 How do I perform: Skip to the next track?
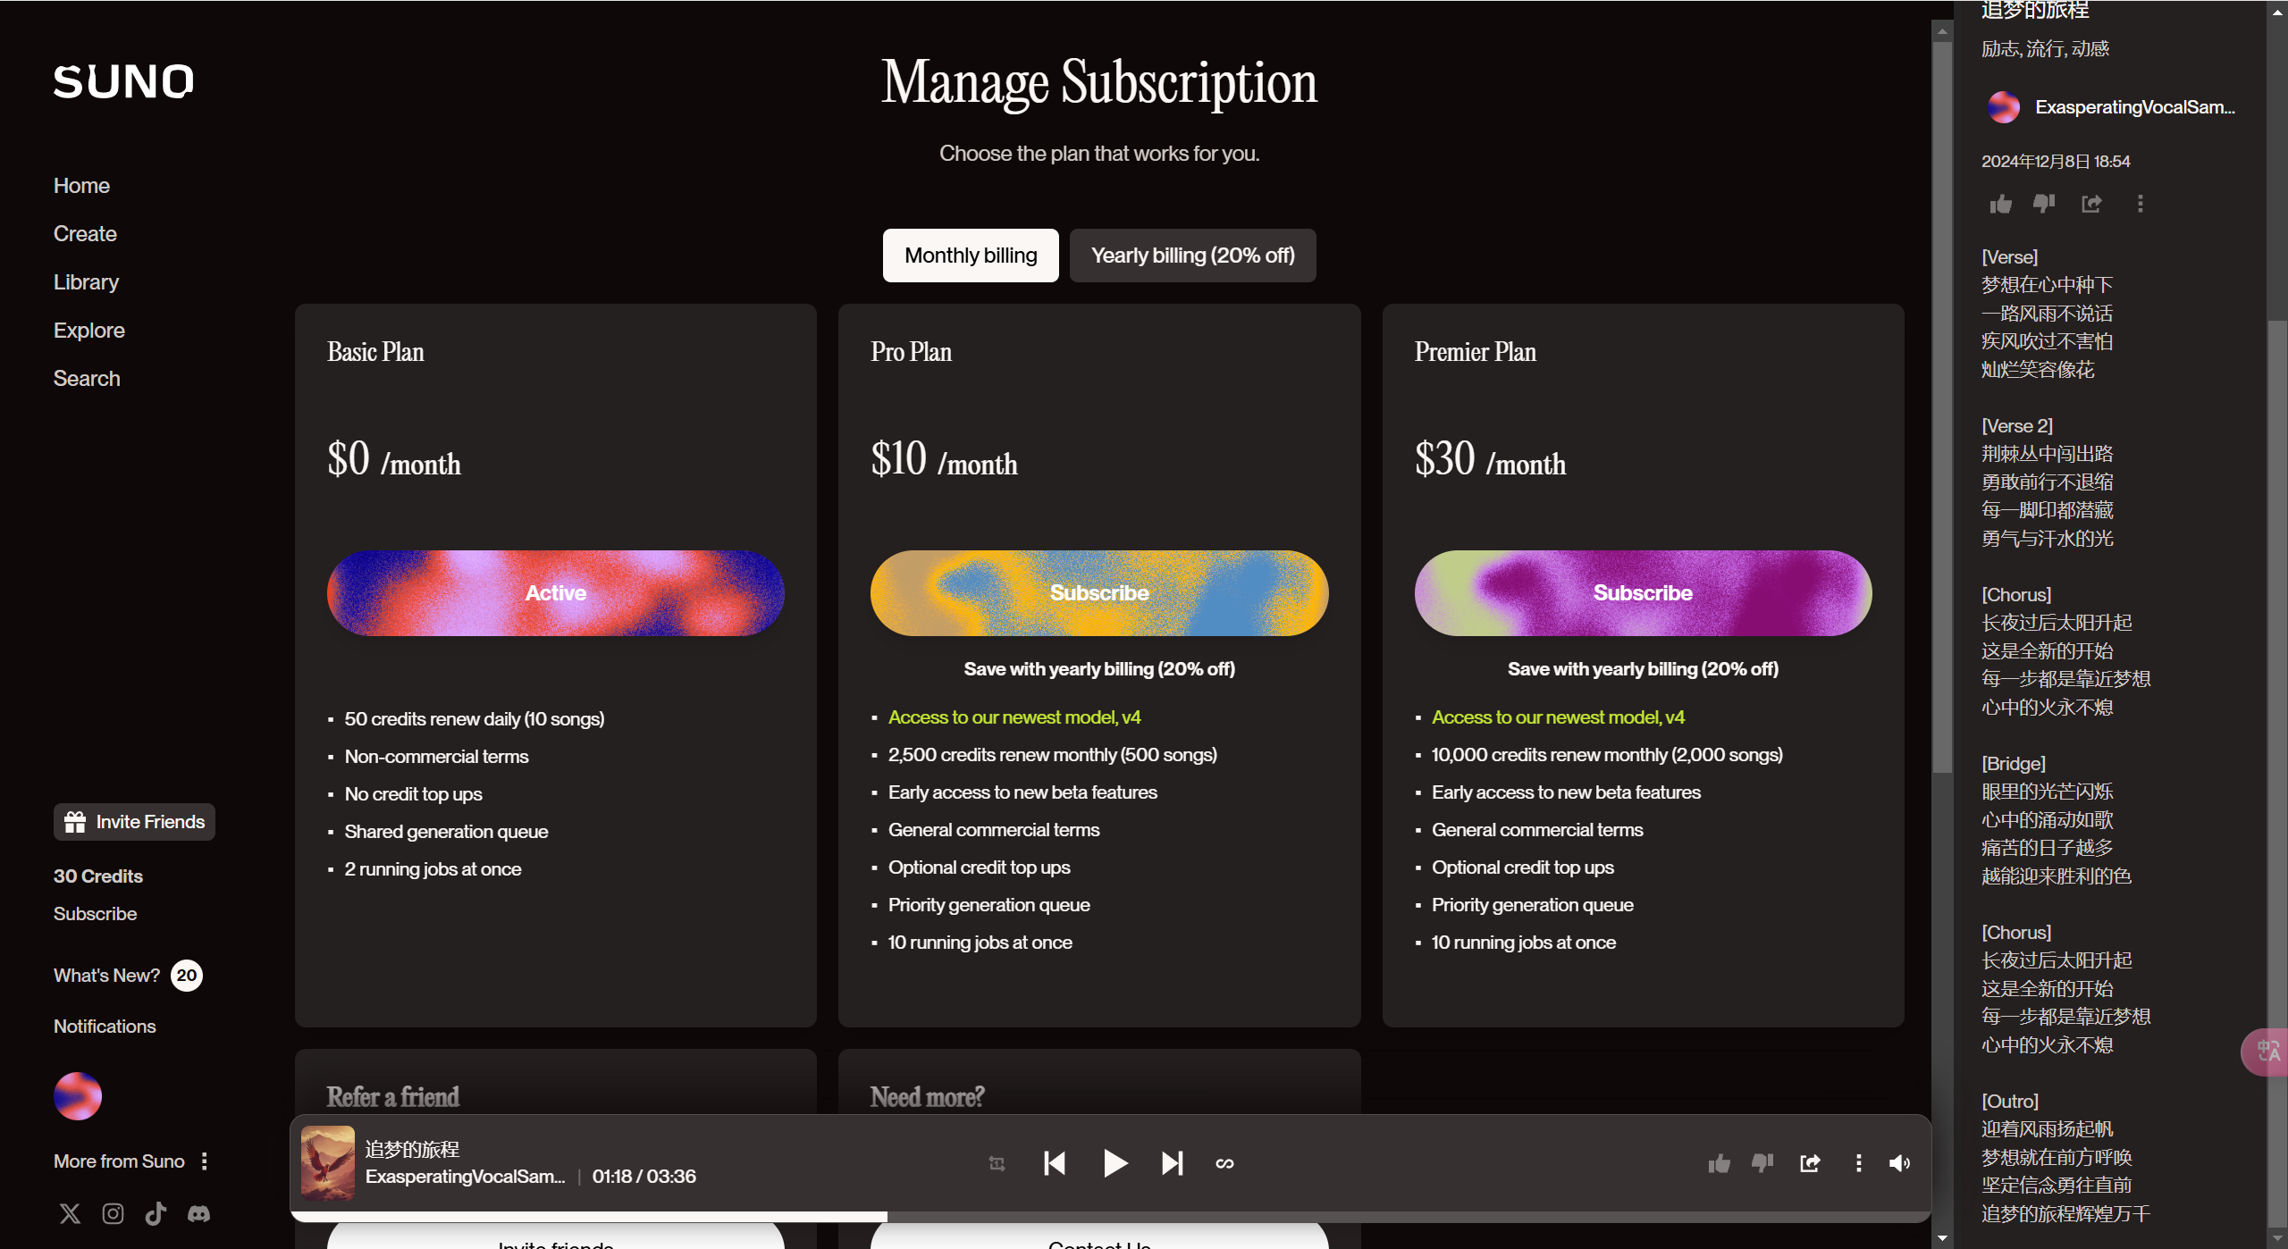click(x=1172, y=1163)
